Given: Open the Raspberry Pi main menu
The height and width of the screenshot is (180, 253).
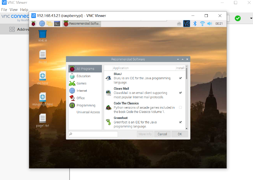Looking at the screenshot, I should [34, 23].
